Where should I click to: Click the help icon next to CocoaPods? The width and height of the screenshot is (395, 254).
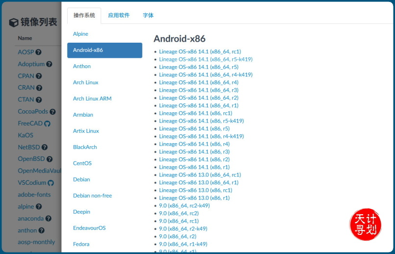pos(52,112)
